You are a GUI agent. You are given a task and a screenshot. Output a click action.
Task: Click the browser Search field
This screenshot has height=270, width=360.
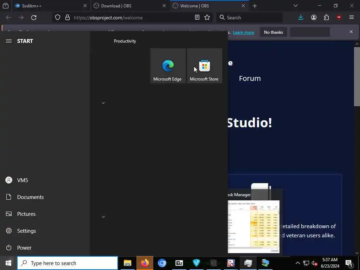click(249, 18)
